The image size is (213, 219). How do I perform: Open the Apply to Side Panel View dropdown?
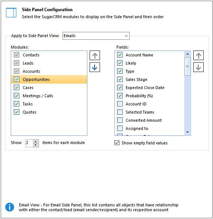tap(96, 36)
